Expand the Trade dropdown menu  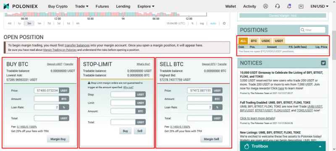pyautogui.click(x=81, y=6)
